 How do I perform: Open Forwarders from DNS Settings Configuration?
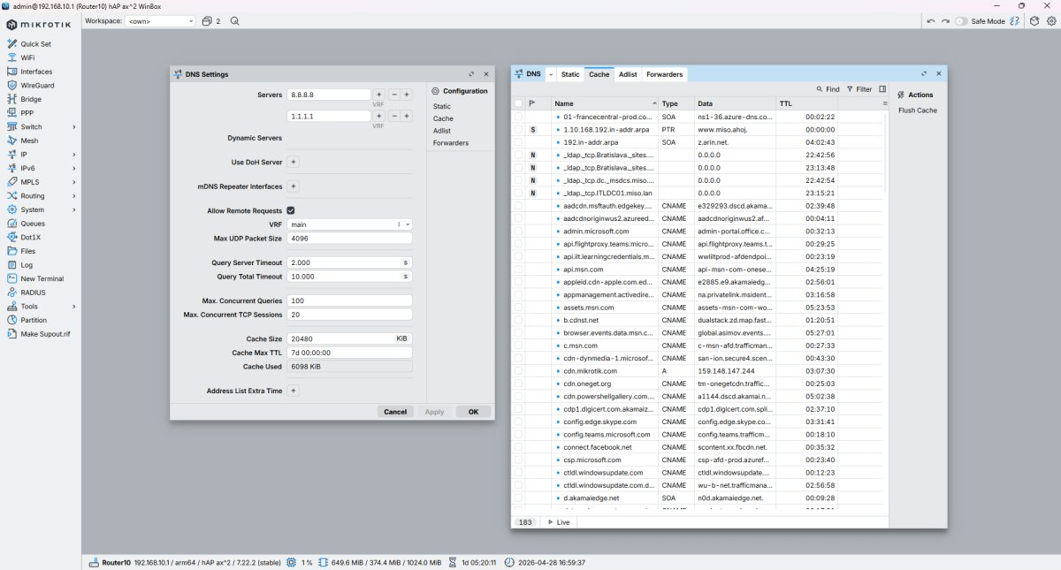pyautogui.click(x=451, y=142)
